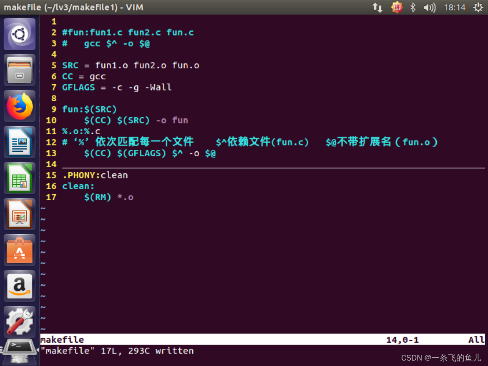This screenshot has width=488, height=366.
Task: Open the network traffic indicator menu
Action: (x=377, y=7)
